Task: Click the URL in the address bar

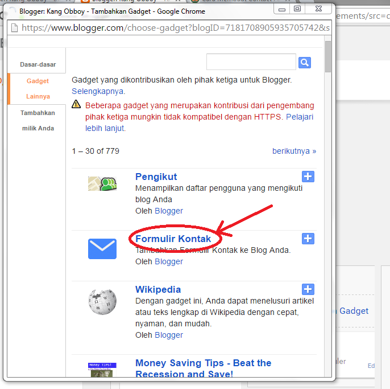Action: 176,28
